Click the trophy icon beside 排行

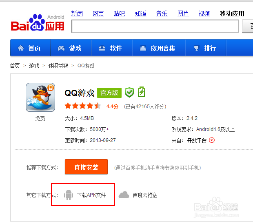[x=197, y=48]
